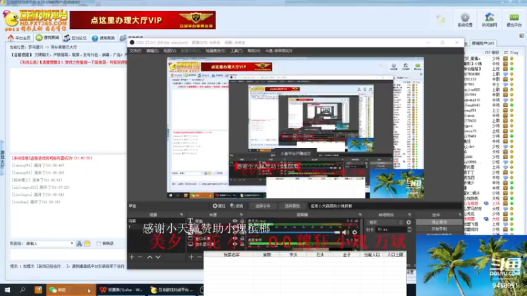527x296 pixels.
Task: Click the 石头 column header
Action: click(x=320, y=255)
